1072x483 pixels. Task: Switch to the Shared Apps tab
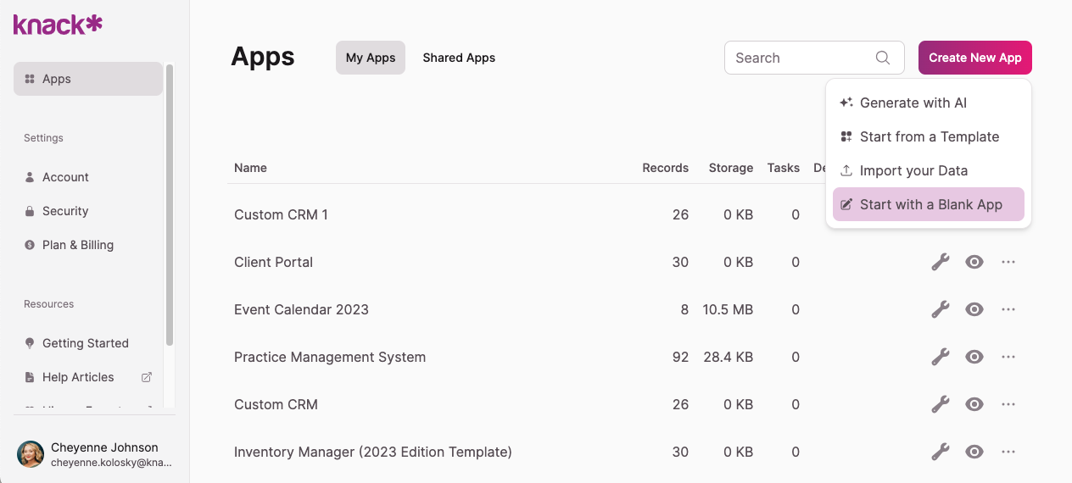click(459, 58)
